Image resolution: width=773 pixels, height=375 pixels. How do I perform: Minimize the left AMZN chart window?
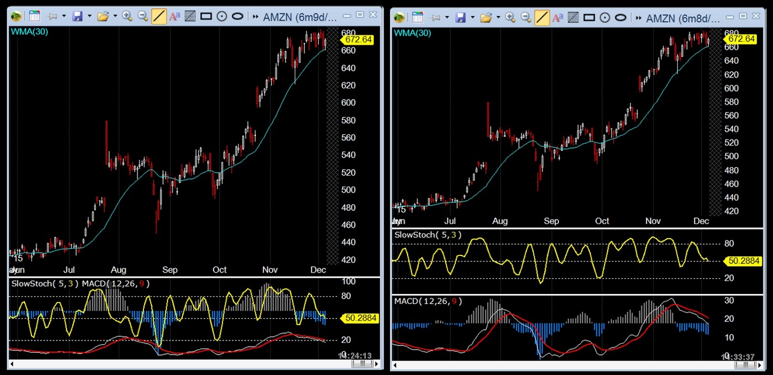[x=347, y=15]
